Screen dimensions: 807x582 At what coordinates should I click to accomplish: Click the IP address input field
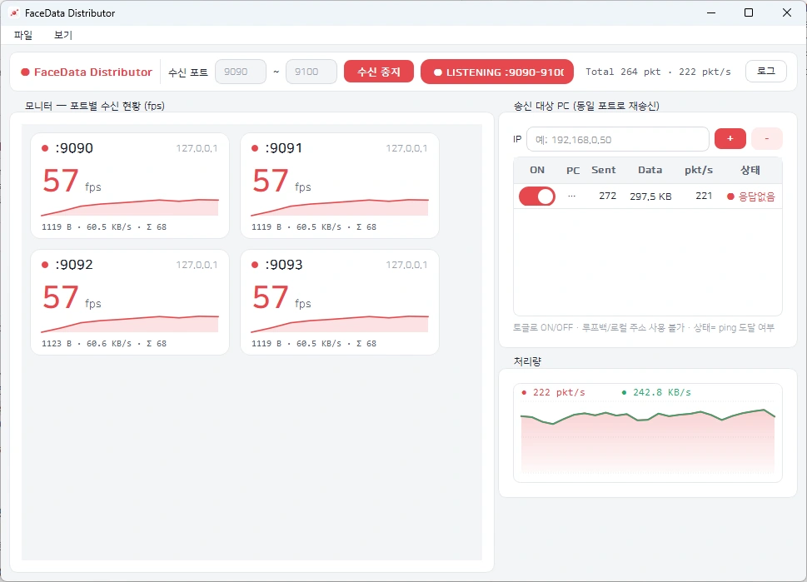618,139
